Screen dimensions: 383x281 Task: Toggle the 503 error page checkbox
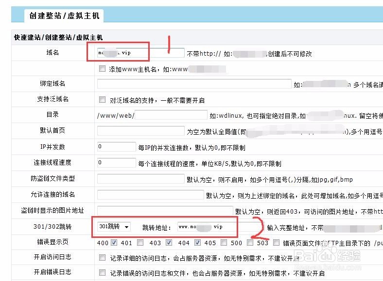tap(276, 243)
